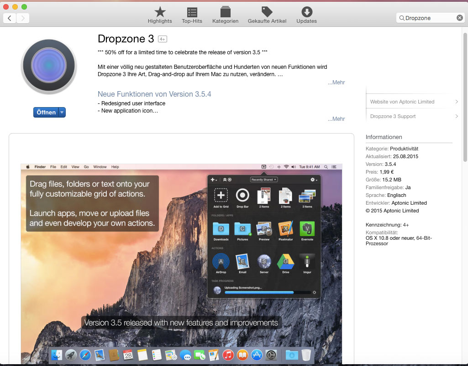Click the Google Drive action icon
The image size is (468, 366).
[286, 261]
